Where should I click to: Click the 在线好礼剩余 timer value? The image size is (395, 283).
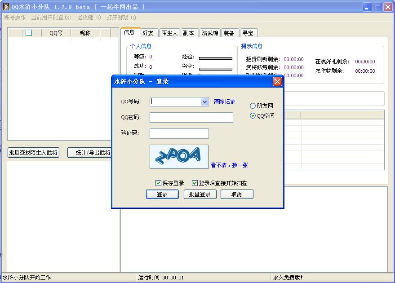(365, 62)
